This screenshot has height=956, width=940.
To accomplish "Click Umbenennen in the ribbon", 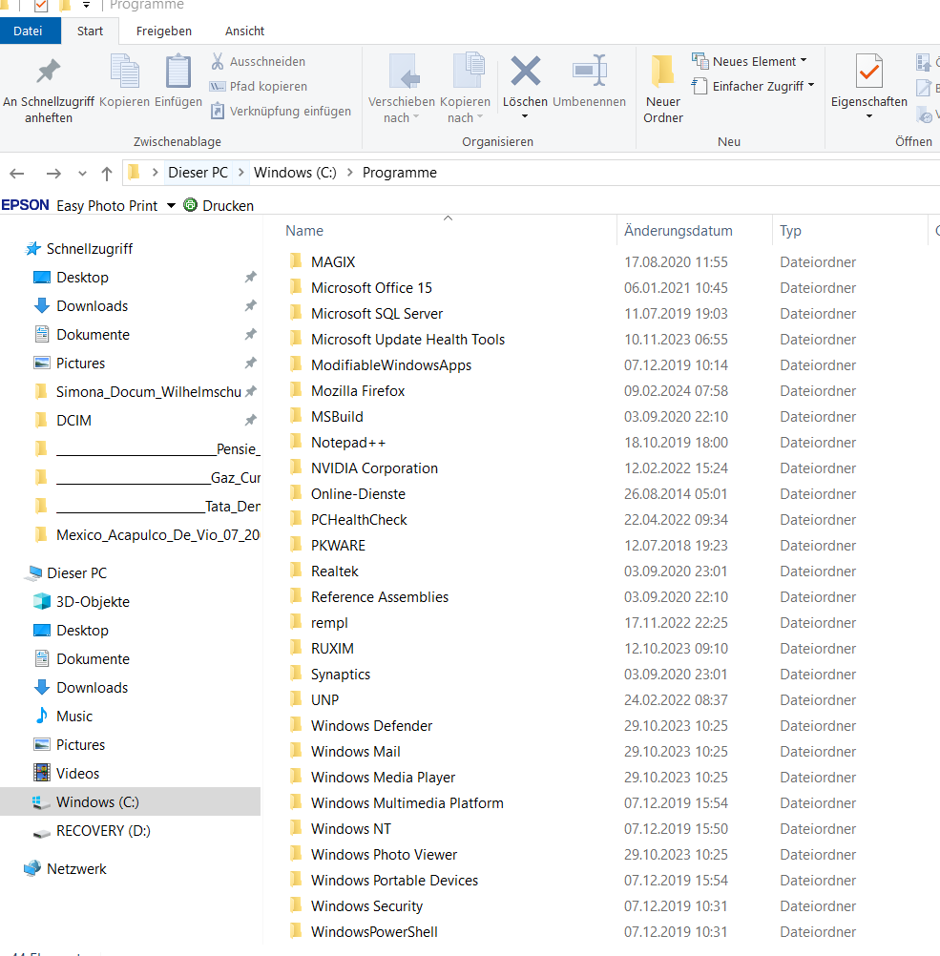I will (589, 81).
